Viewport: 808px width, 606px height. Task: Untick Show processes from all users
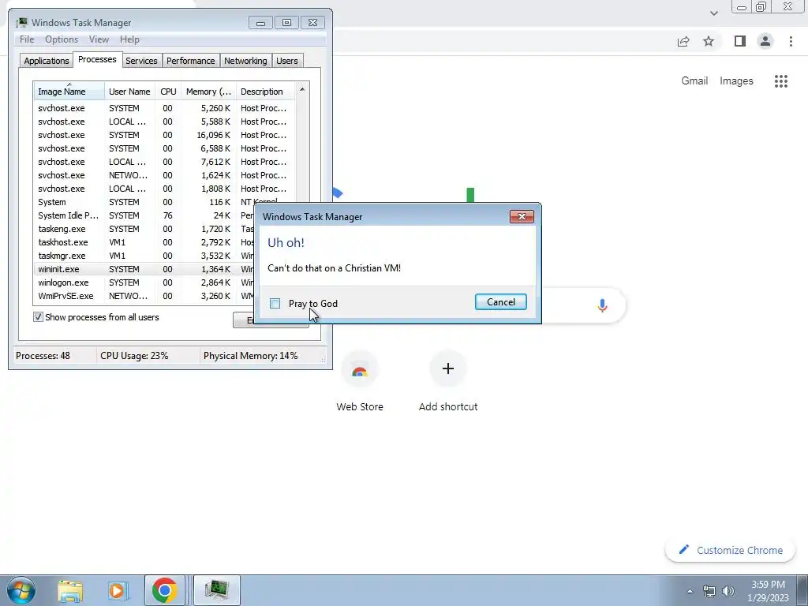pyautogui.click(x=38, y=317)
